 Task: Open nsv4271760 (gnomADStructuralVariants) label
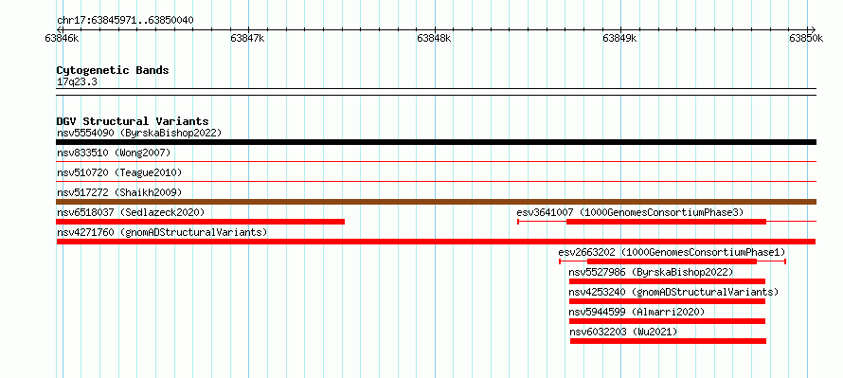162,232
